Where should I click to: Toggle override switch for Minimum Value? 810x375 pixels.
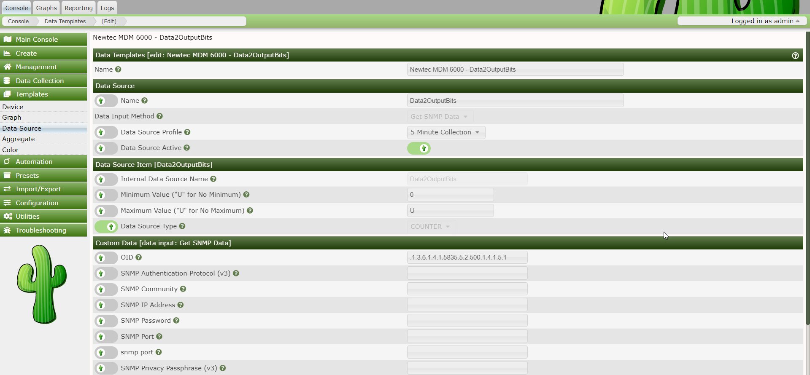tap(106, 195)
